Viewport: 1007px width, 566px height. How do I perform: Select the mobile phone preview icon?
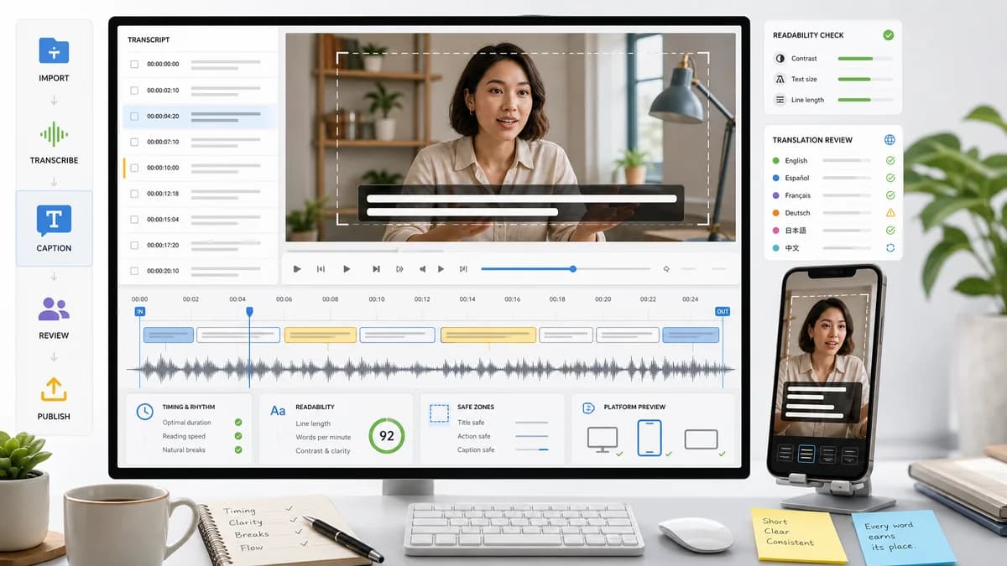click(650, 438)
